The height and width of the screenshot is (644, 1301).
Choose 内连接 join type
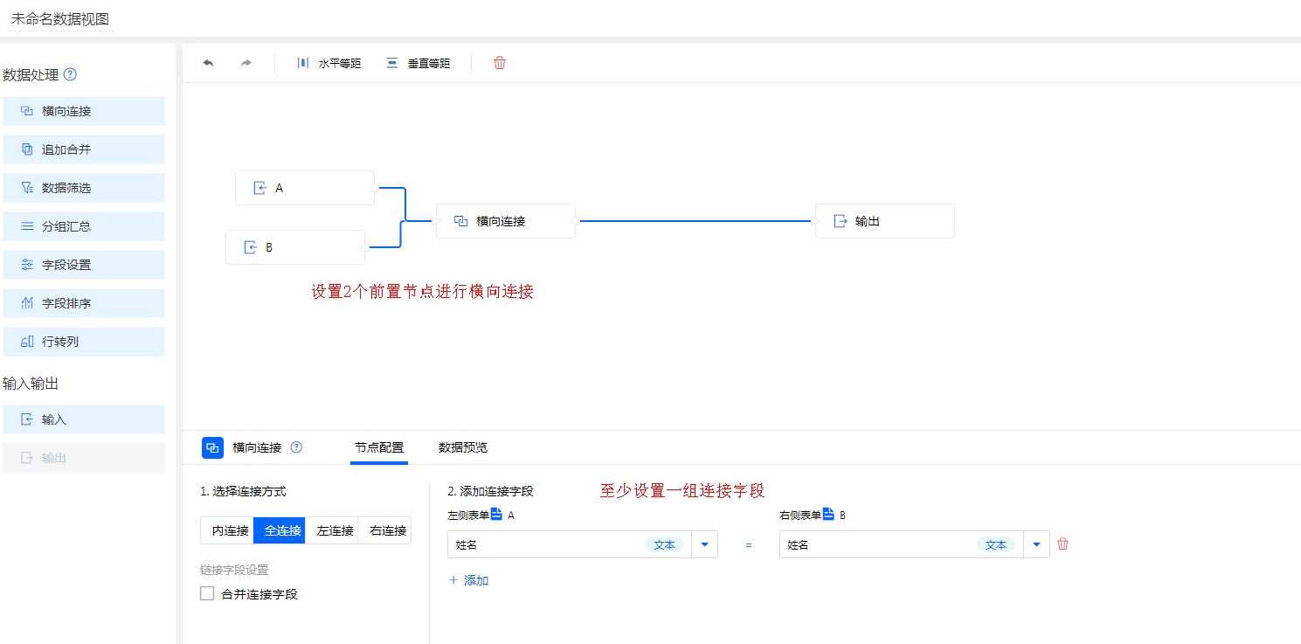[226, 530]
